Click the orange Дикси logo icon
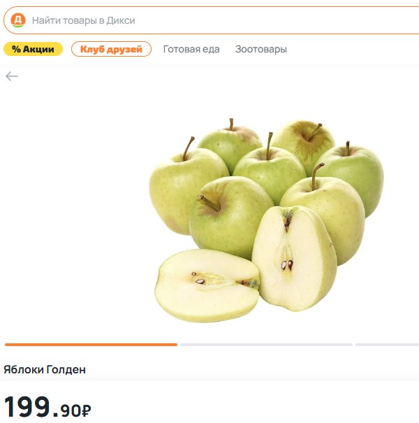419x423 pixels. (18, 20)
